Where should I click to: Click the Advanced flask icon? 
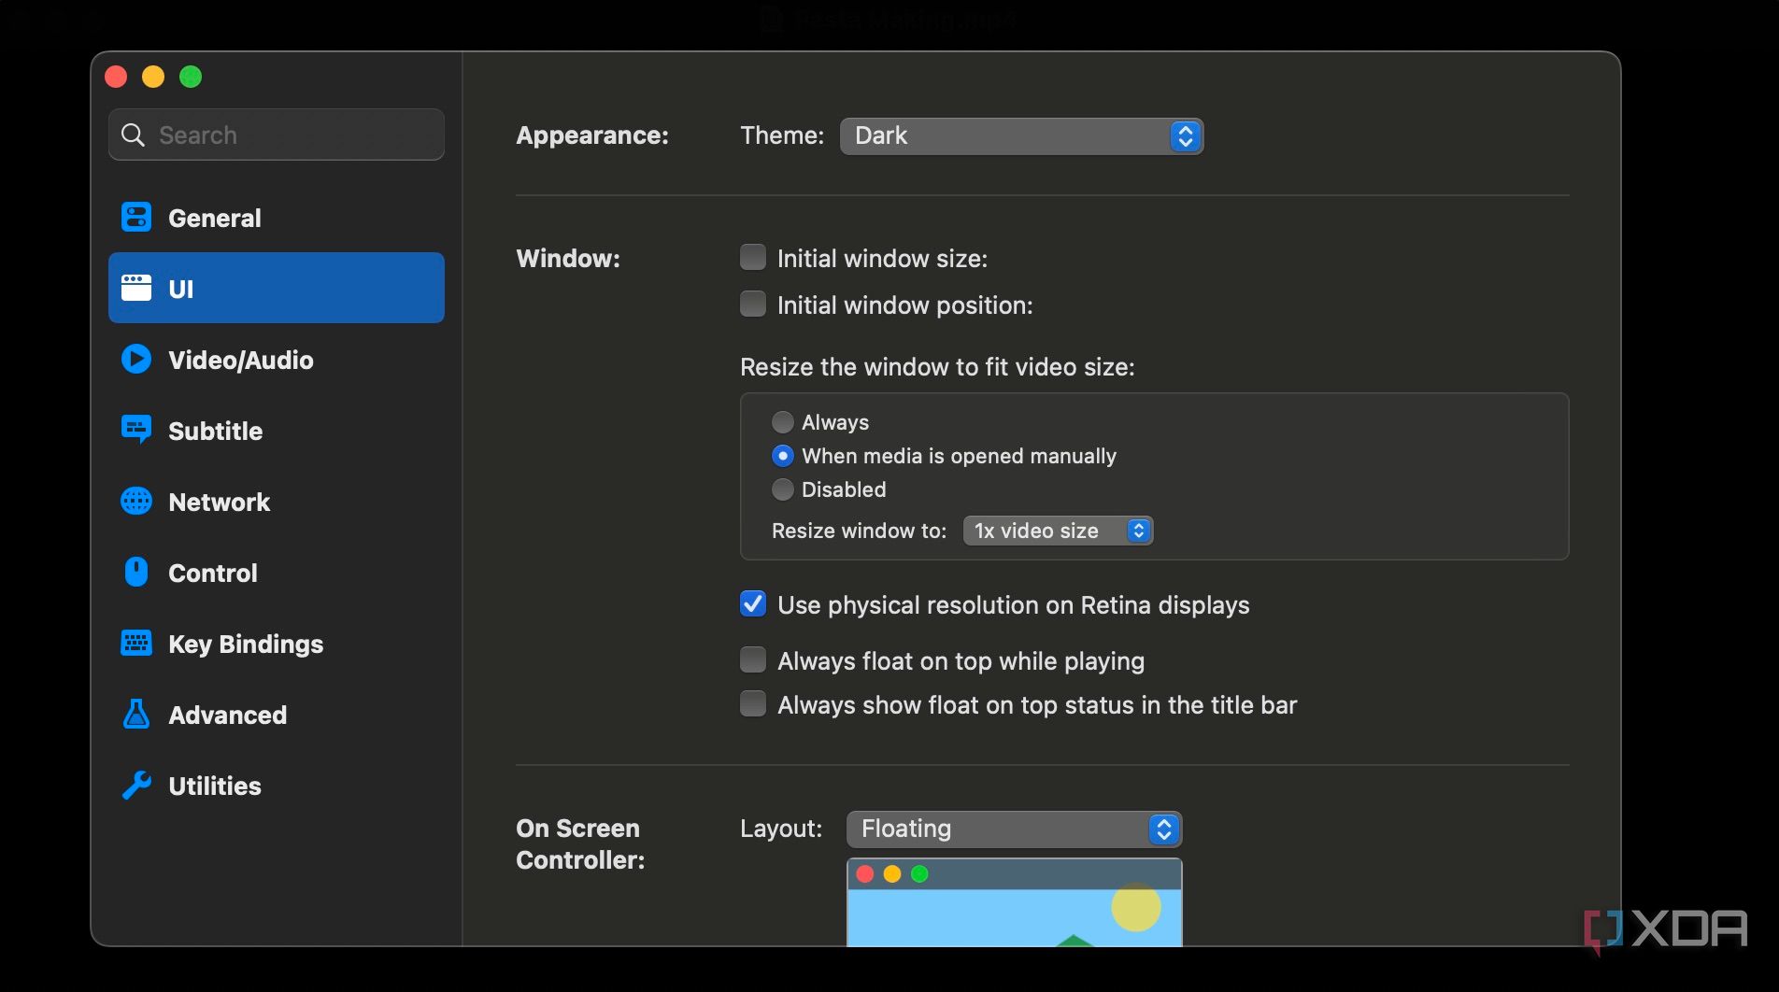[x=136, y=714]
